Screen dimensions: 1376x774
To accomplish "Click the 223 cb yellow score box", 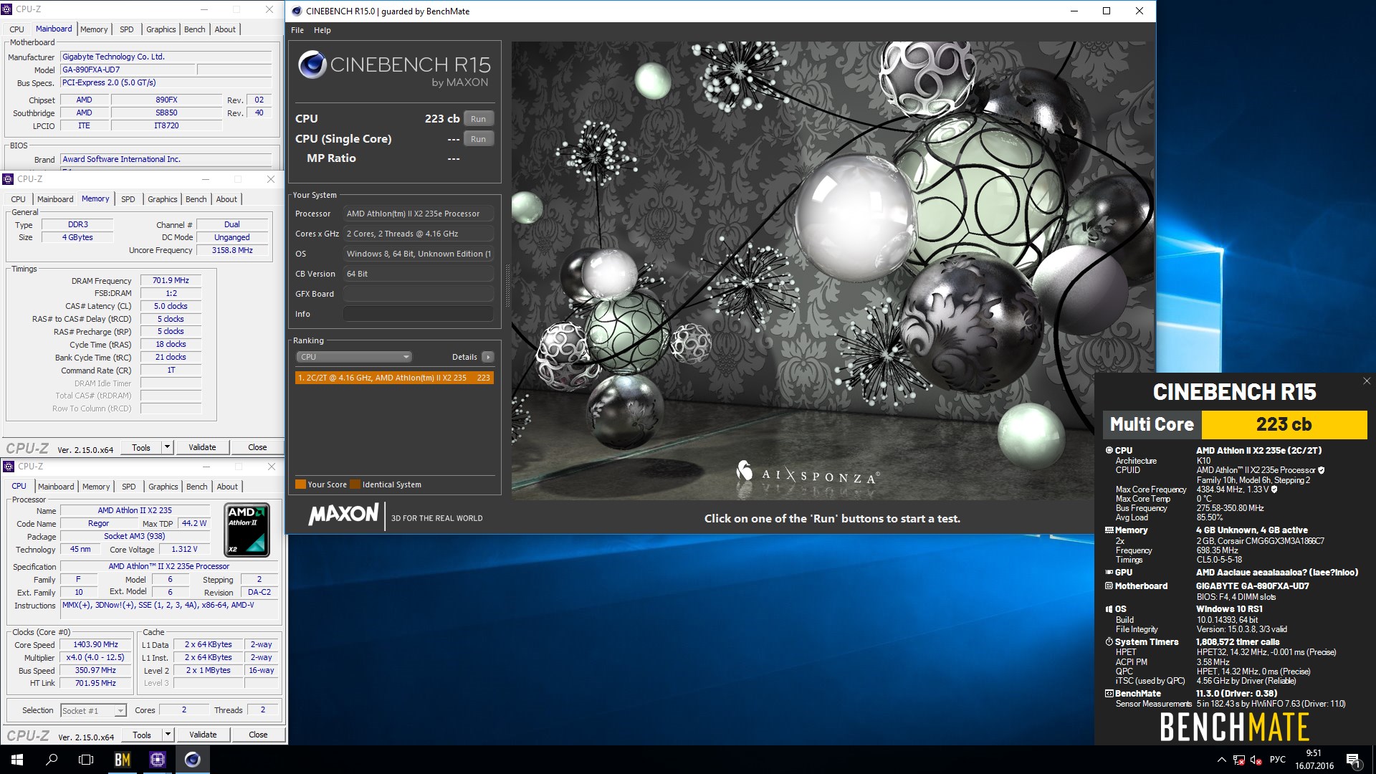I will (x=1284, y=424).
